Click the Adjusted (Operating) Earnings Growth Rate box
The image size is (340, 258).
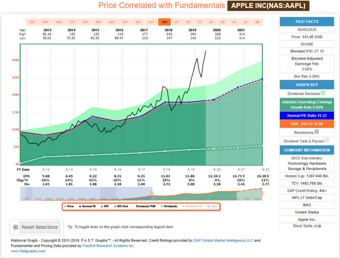click(307, 105)
